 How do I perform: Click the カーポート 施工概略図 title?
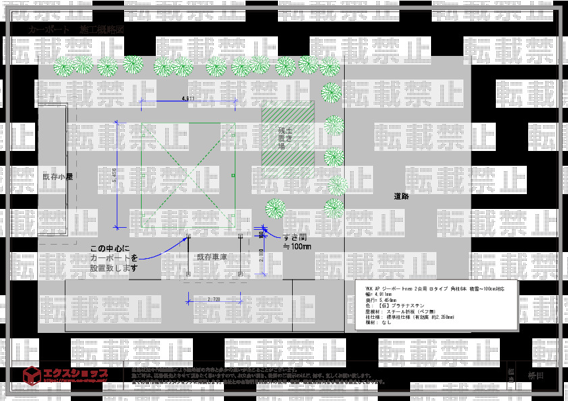76,31
